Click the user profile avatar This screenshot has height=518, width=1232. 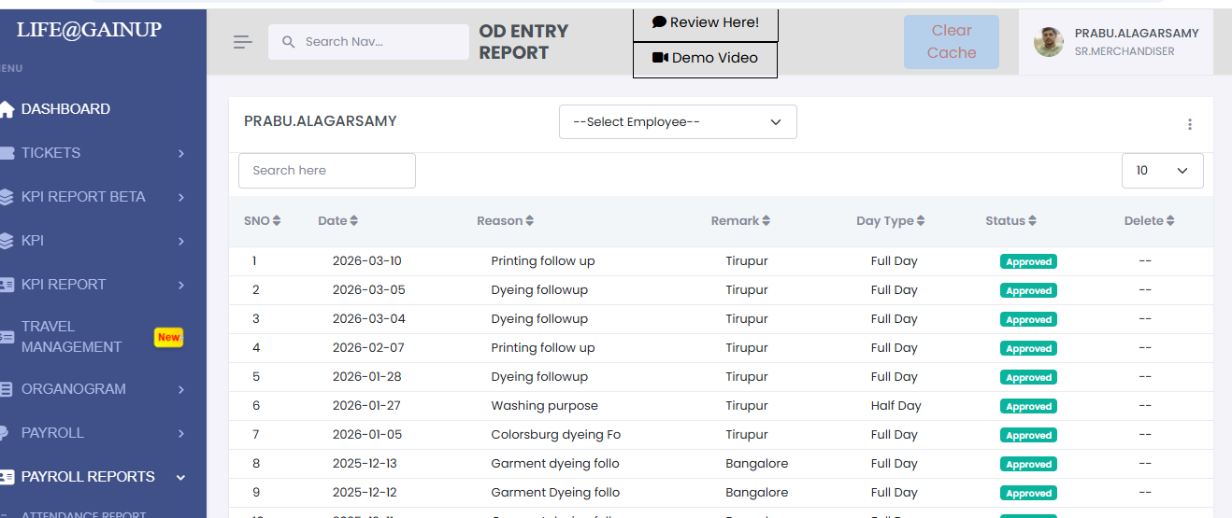point(1048,42)
